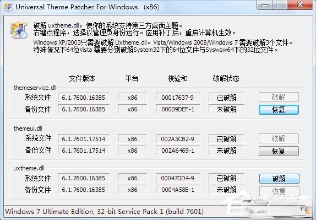The height and width of the screenshot is (220, 316).
Task: Select themeservice.dll system file version field
Action: (84, 98)
